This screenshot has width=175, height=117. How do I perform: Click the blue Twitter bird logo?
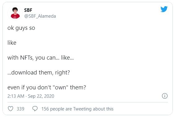[164, 9]
